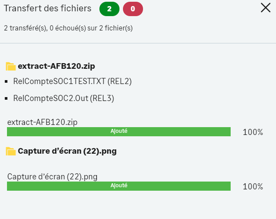Click extract-AFB120.zip label above its progress bar
The image size is (276, 219).
coord(42,122)
